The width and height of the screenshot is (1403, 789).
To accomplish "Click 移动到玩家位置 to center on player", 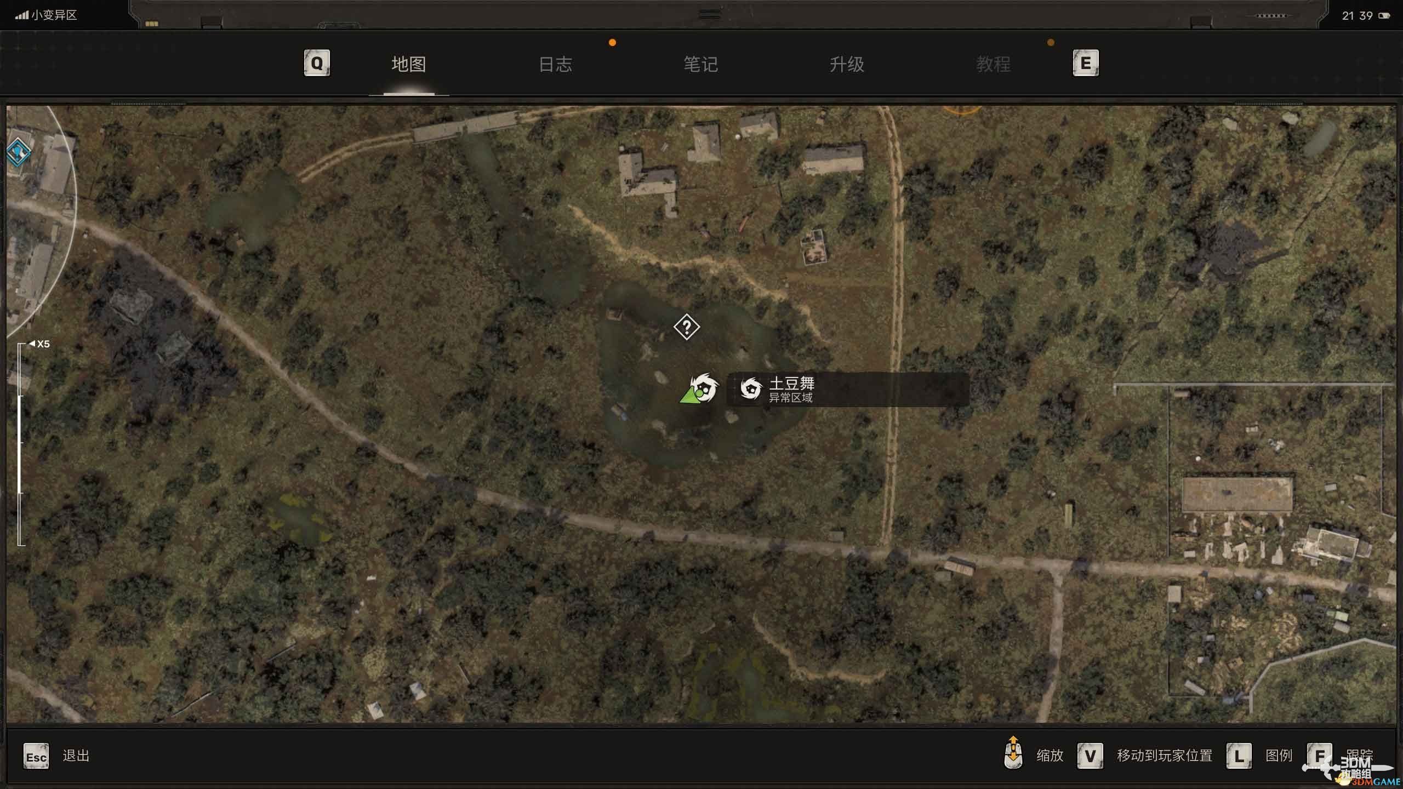I will pos(1164,756).
